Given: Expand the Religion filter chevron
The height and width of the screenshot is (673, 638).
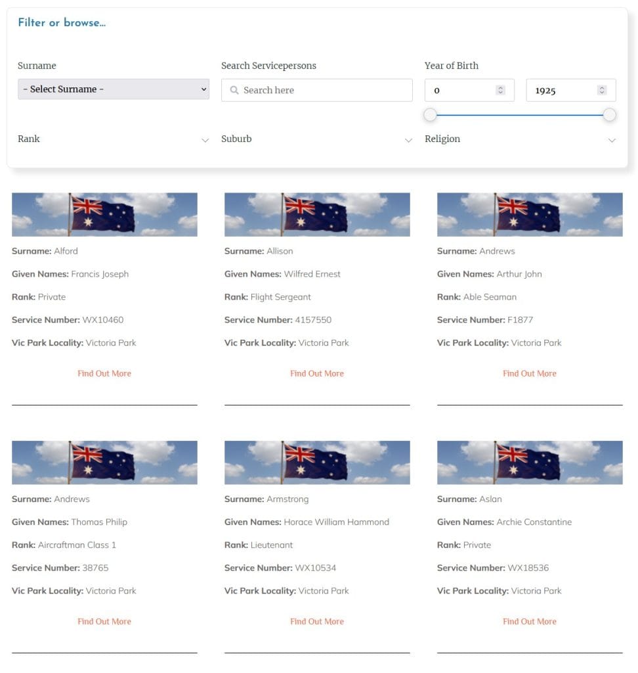Looking at the screenshot, I should coord(612,141).
